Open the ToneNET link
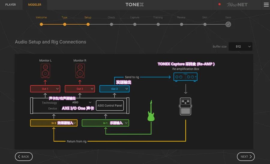Image resolution: width=270 pixels, height=164 pixels. click(x=237, y=4)
